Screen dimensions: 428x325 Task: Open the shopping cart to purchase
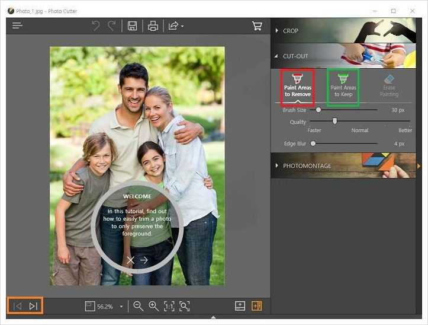pyautogui.click(x=257, y=26)
